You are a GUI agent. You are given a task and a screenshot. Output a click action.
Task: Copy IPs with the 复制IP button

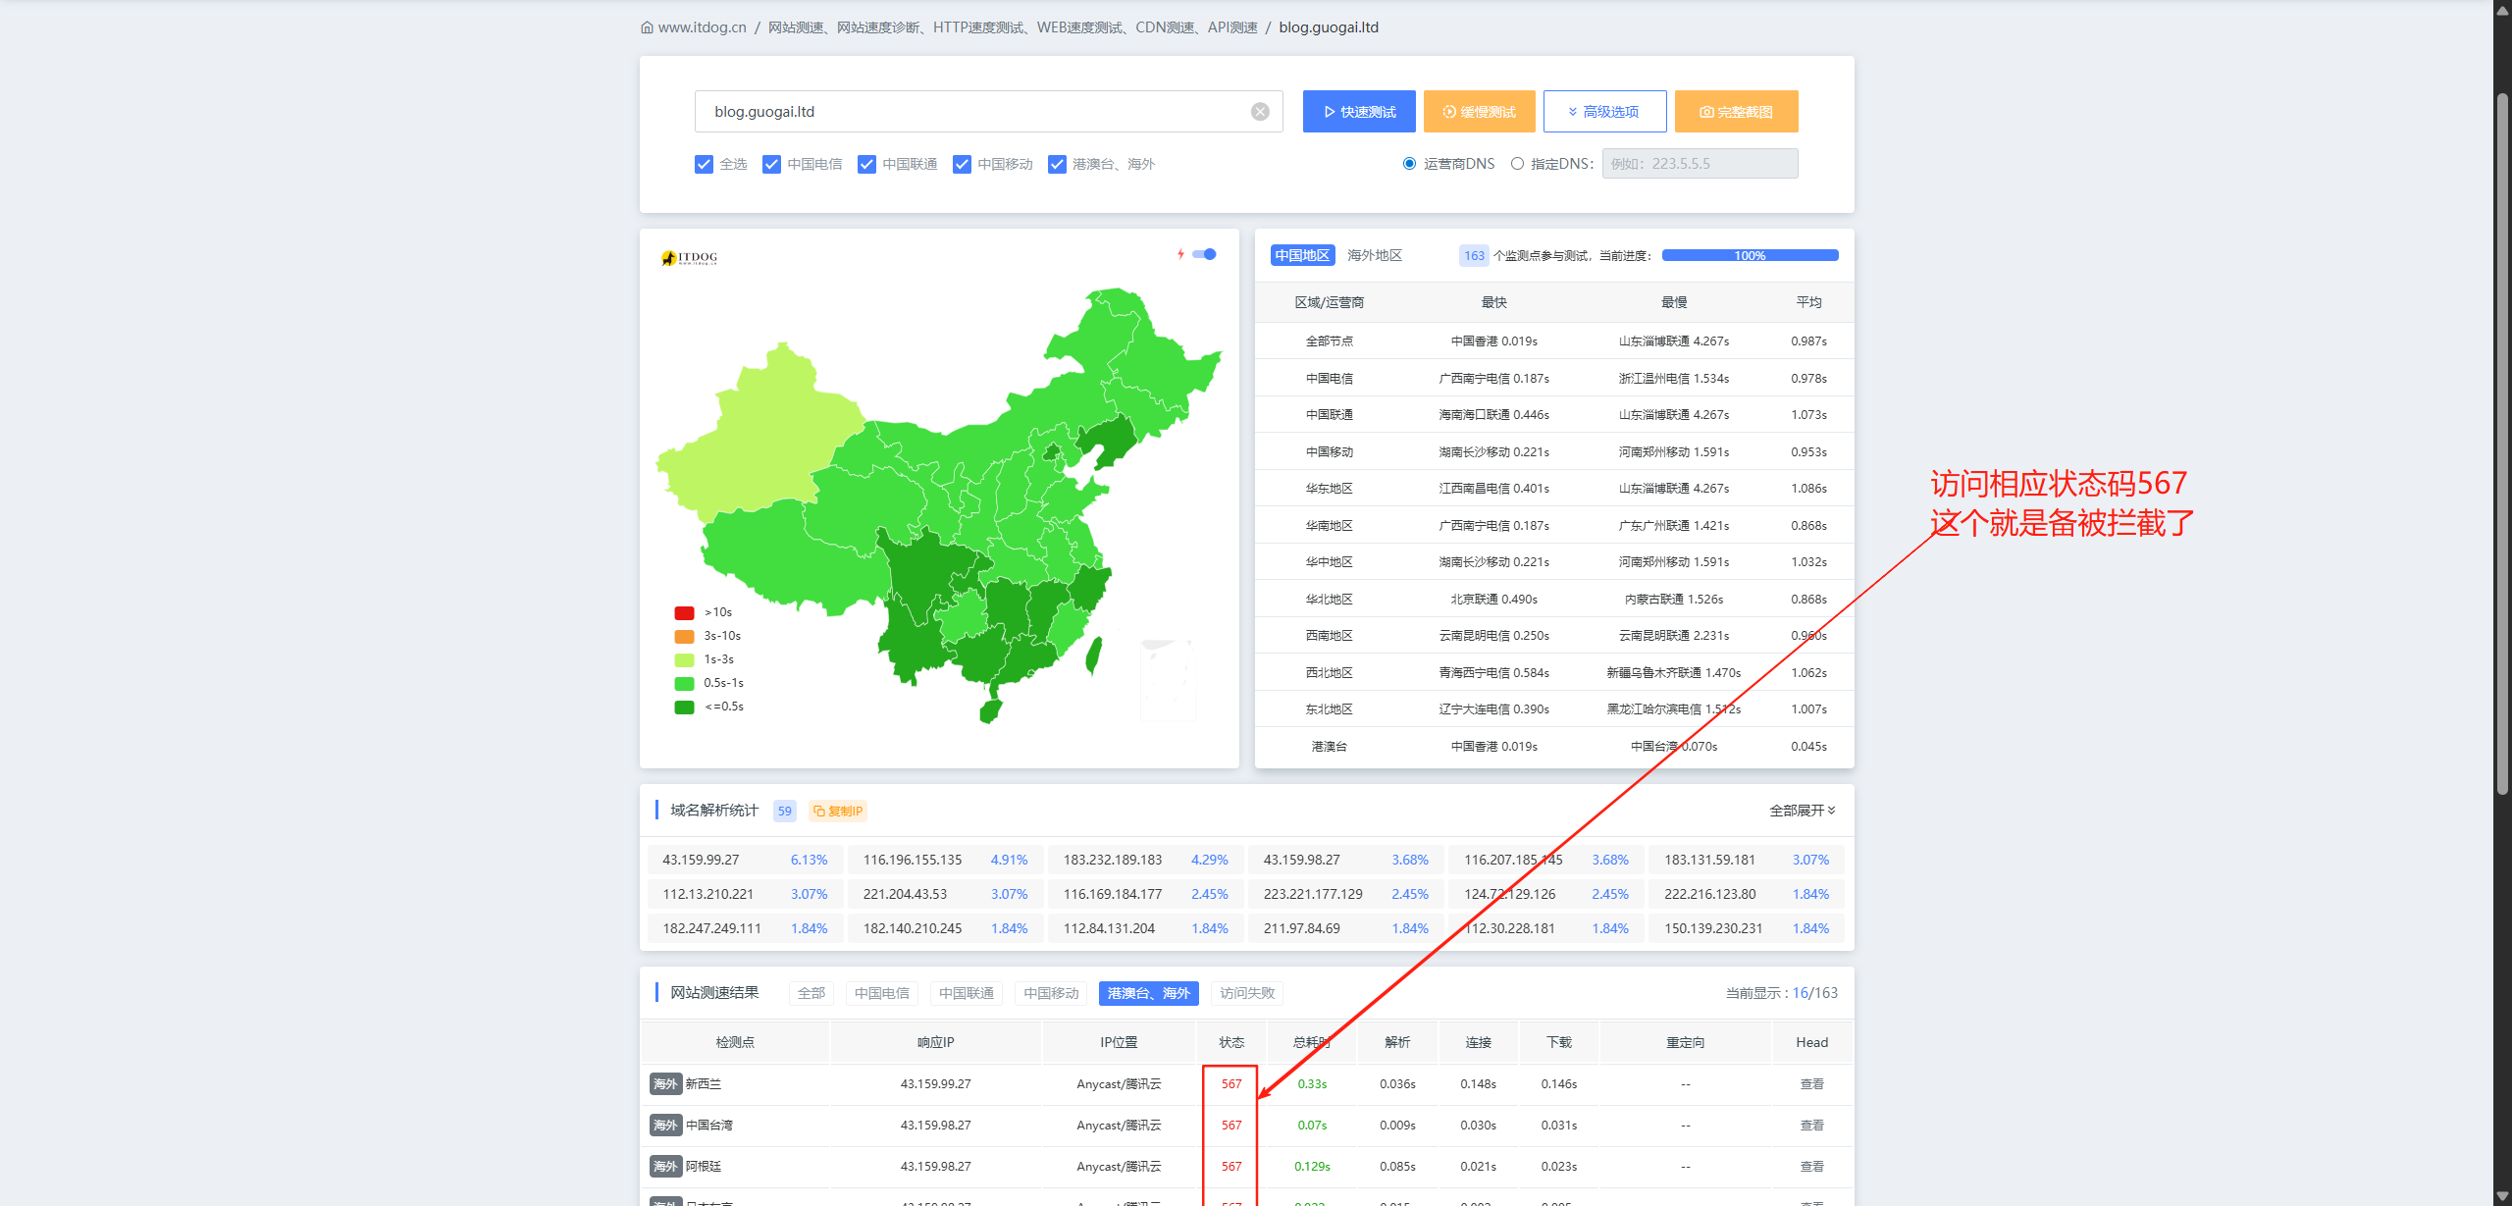coord(838,811)
